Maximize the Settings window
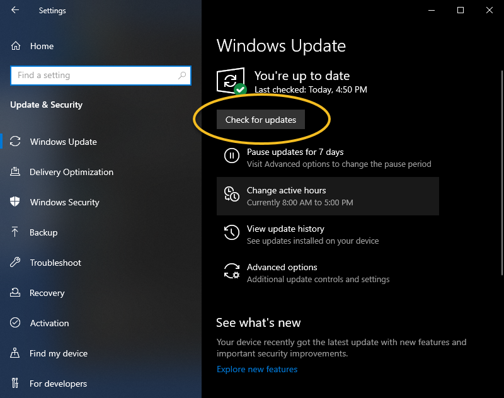504x398 pixels. (461, 10)
